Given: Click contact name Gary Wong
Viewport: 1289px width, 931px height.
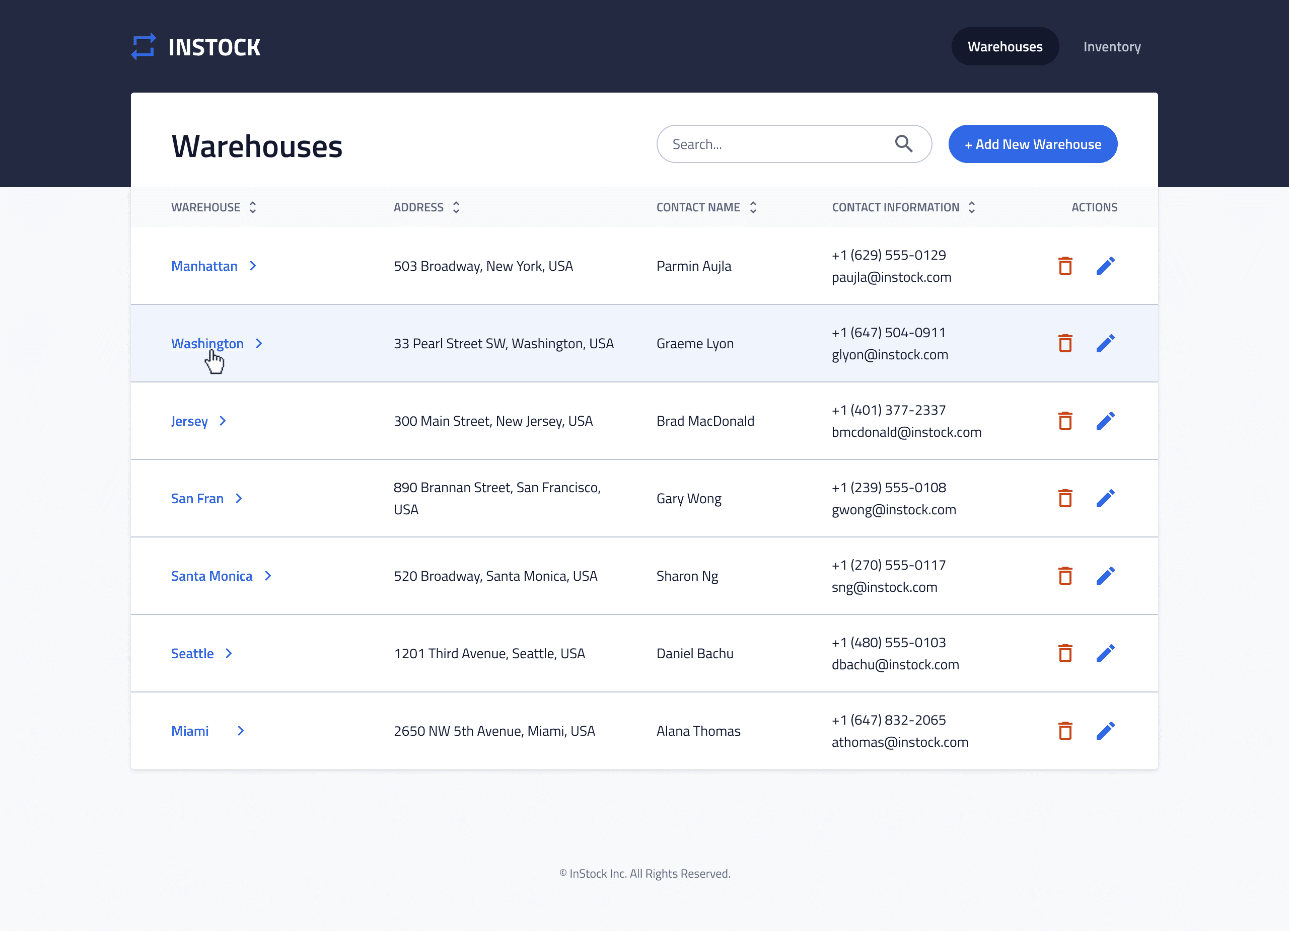Looking at the screenshot, I should 689,499.
